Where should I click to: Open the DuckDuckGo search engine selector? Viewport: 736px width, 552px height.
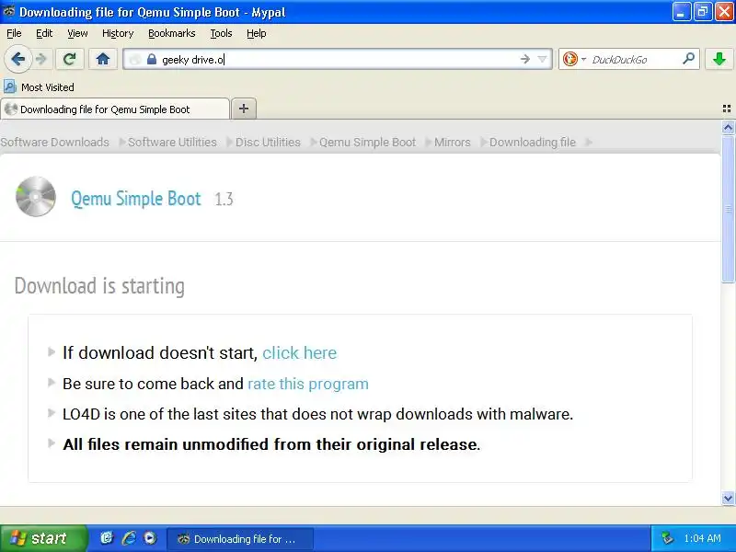click(574, 59)
